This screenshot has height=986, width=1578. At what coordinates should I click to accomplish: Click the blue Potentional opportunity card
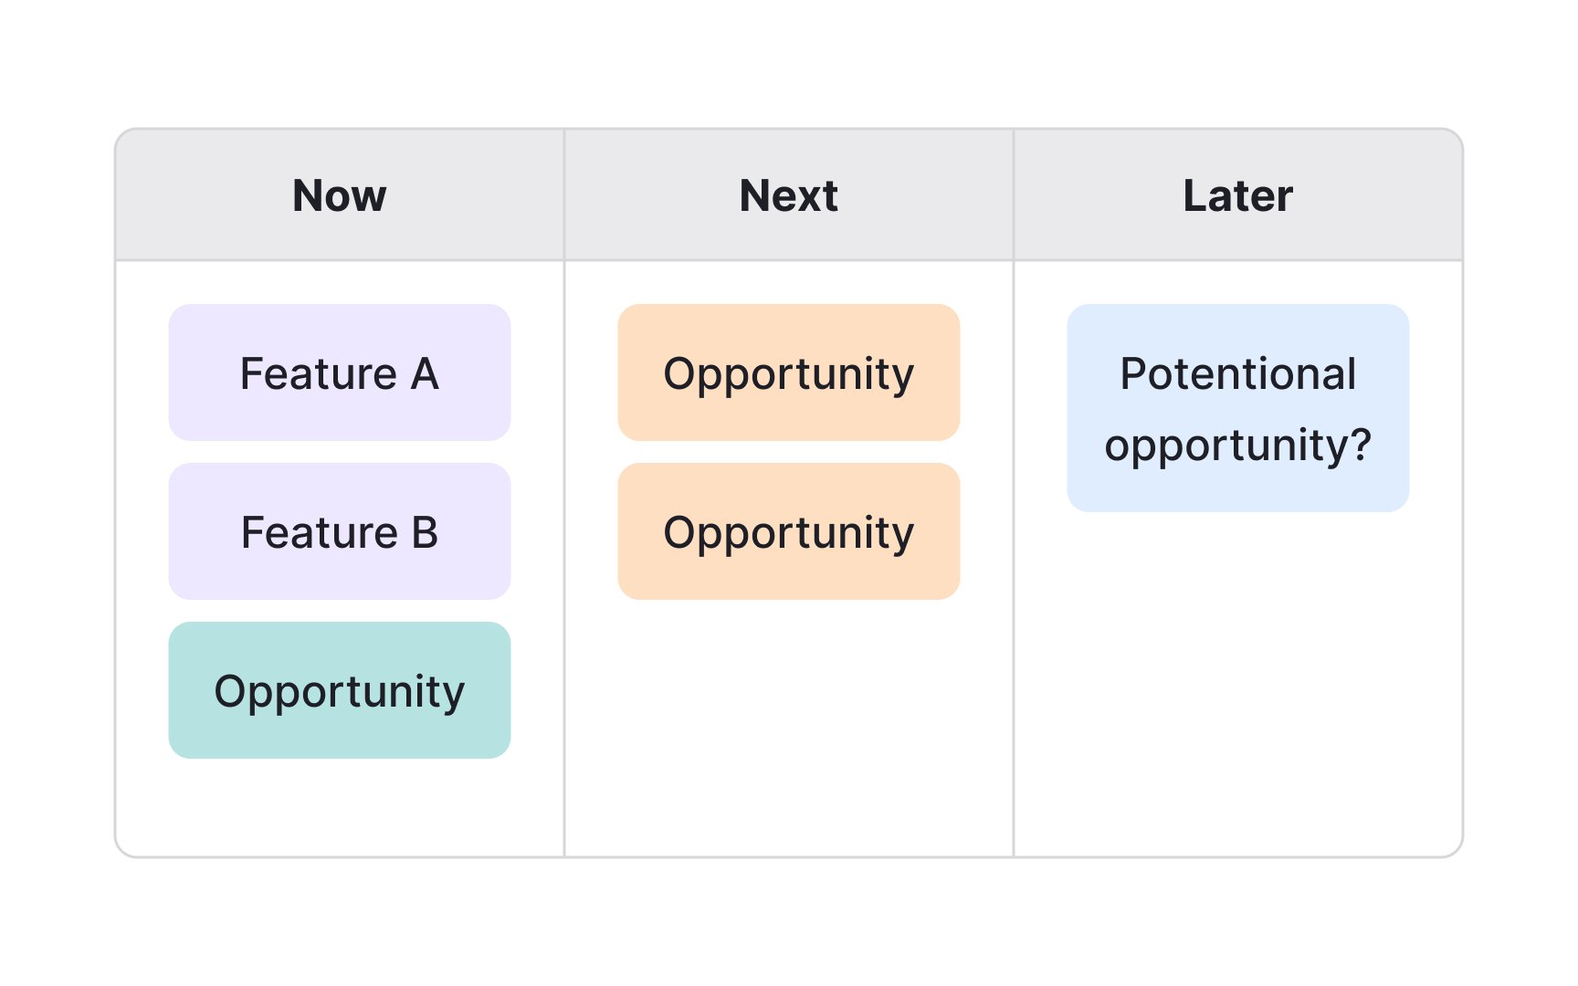(x=1238, y=408)
